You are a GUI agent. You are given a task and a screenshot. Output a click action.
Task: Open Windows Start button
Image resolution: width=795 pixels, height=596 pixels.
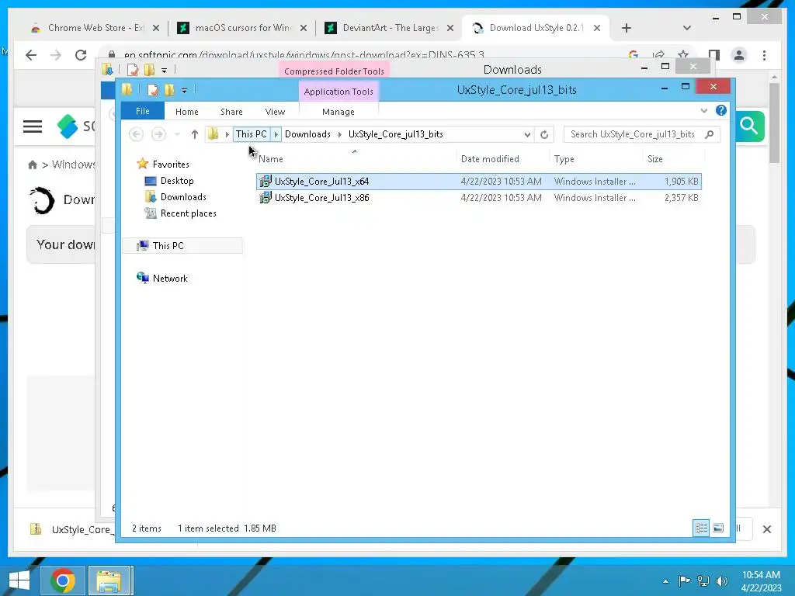pos(19,580)
